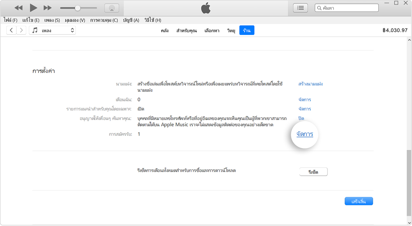The height and width of the screenshot is (226, 412).
Task: Click the การตั้งค่า section heading
Action: (44, 71)
